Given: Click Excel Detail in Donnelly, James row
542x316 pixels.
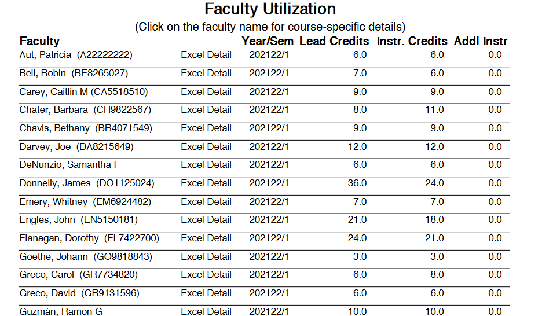Looking at the screenshot, I should tap(206, 183).
